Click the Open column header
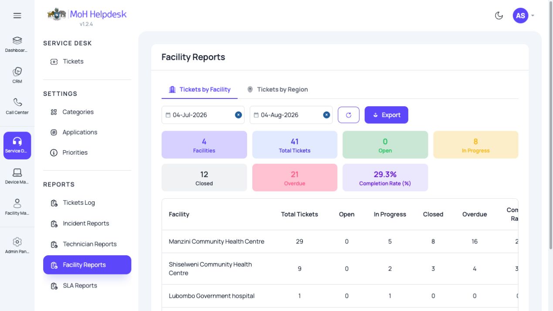Screen dimensions: 553x311 (x=347, y=214)
